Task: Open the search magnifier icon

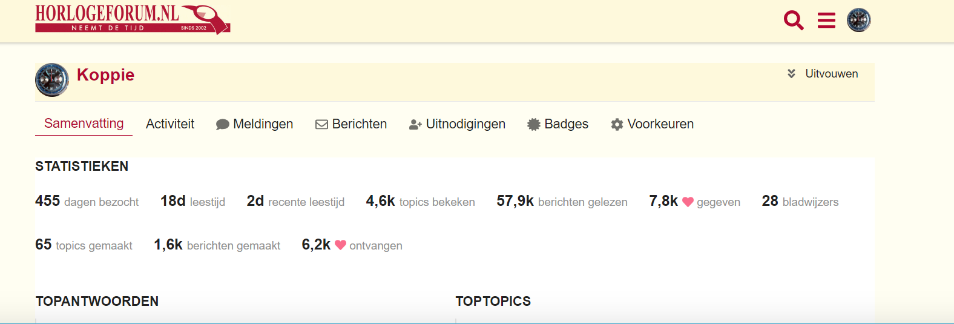Action: coord(794,20)
